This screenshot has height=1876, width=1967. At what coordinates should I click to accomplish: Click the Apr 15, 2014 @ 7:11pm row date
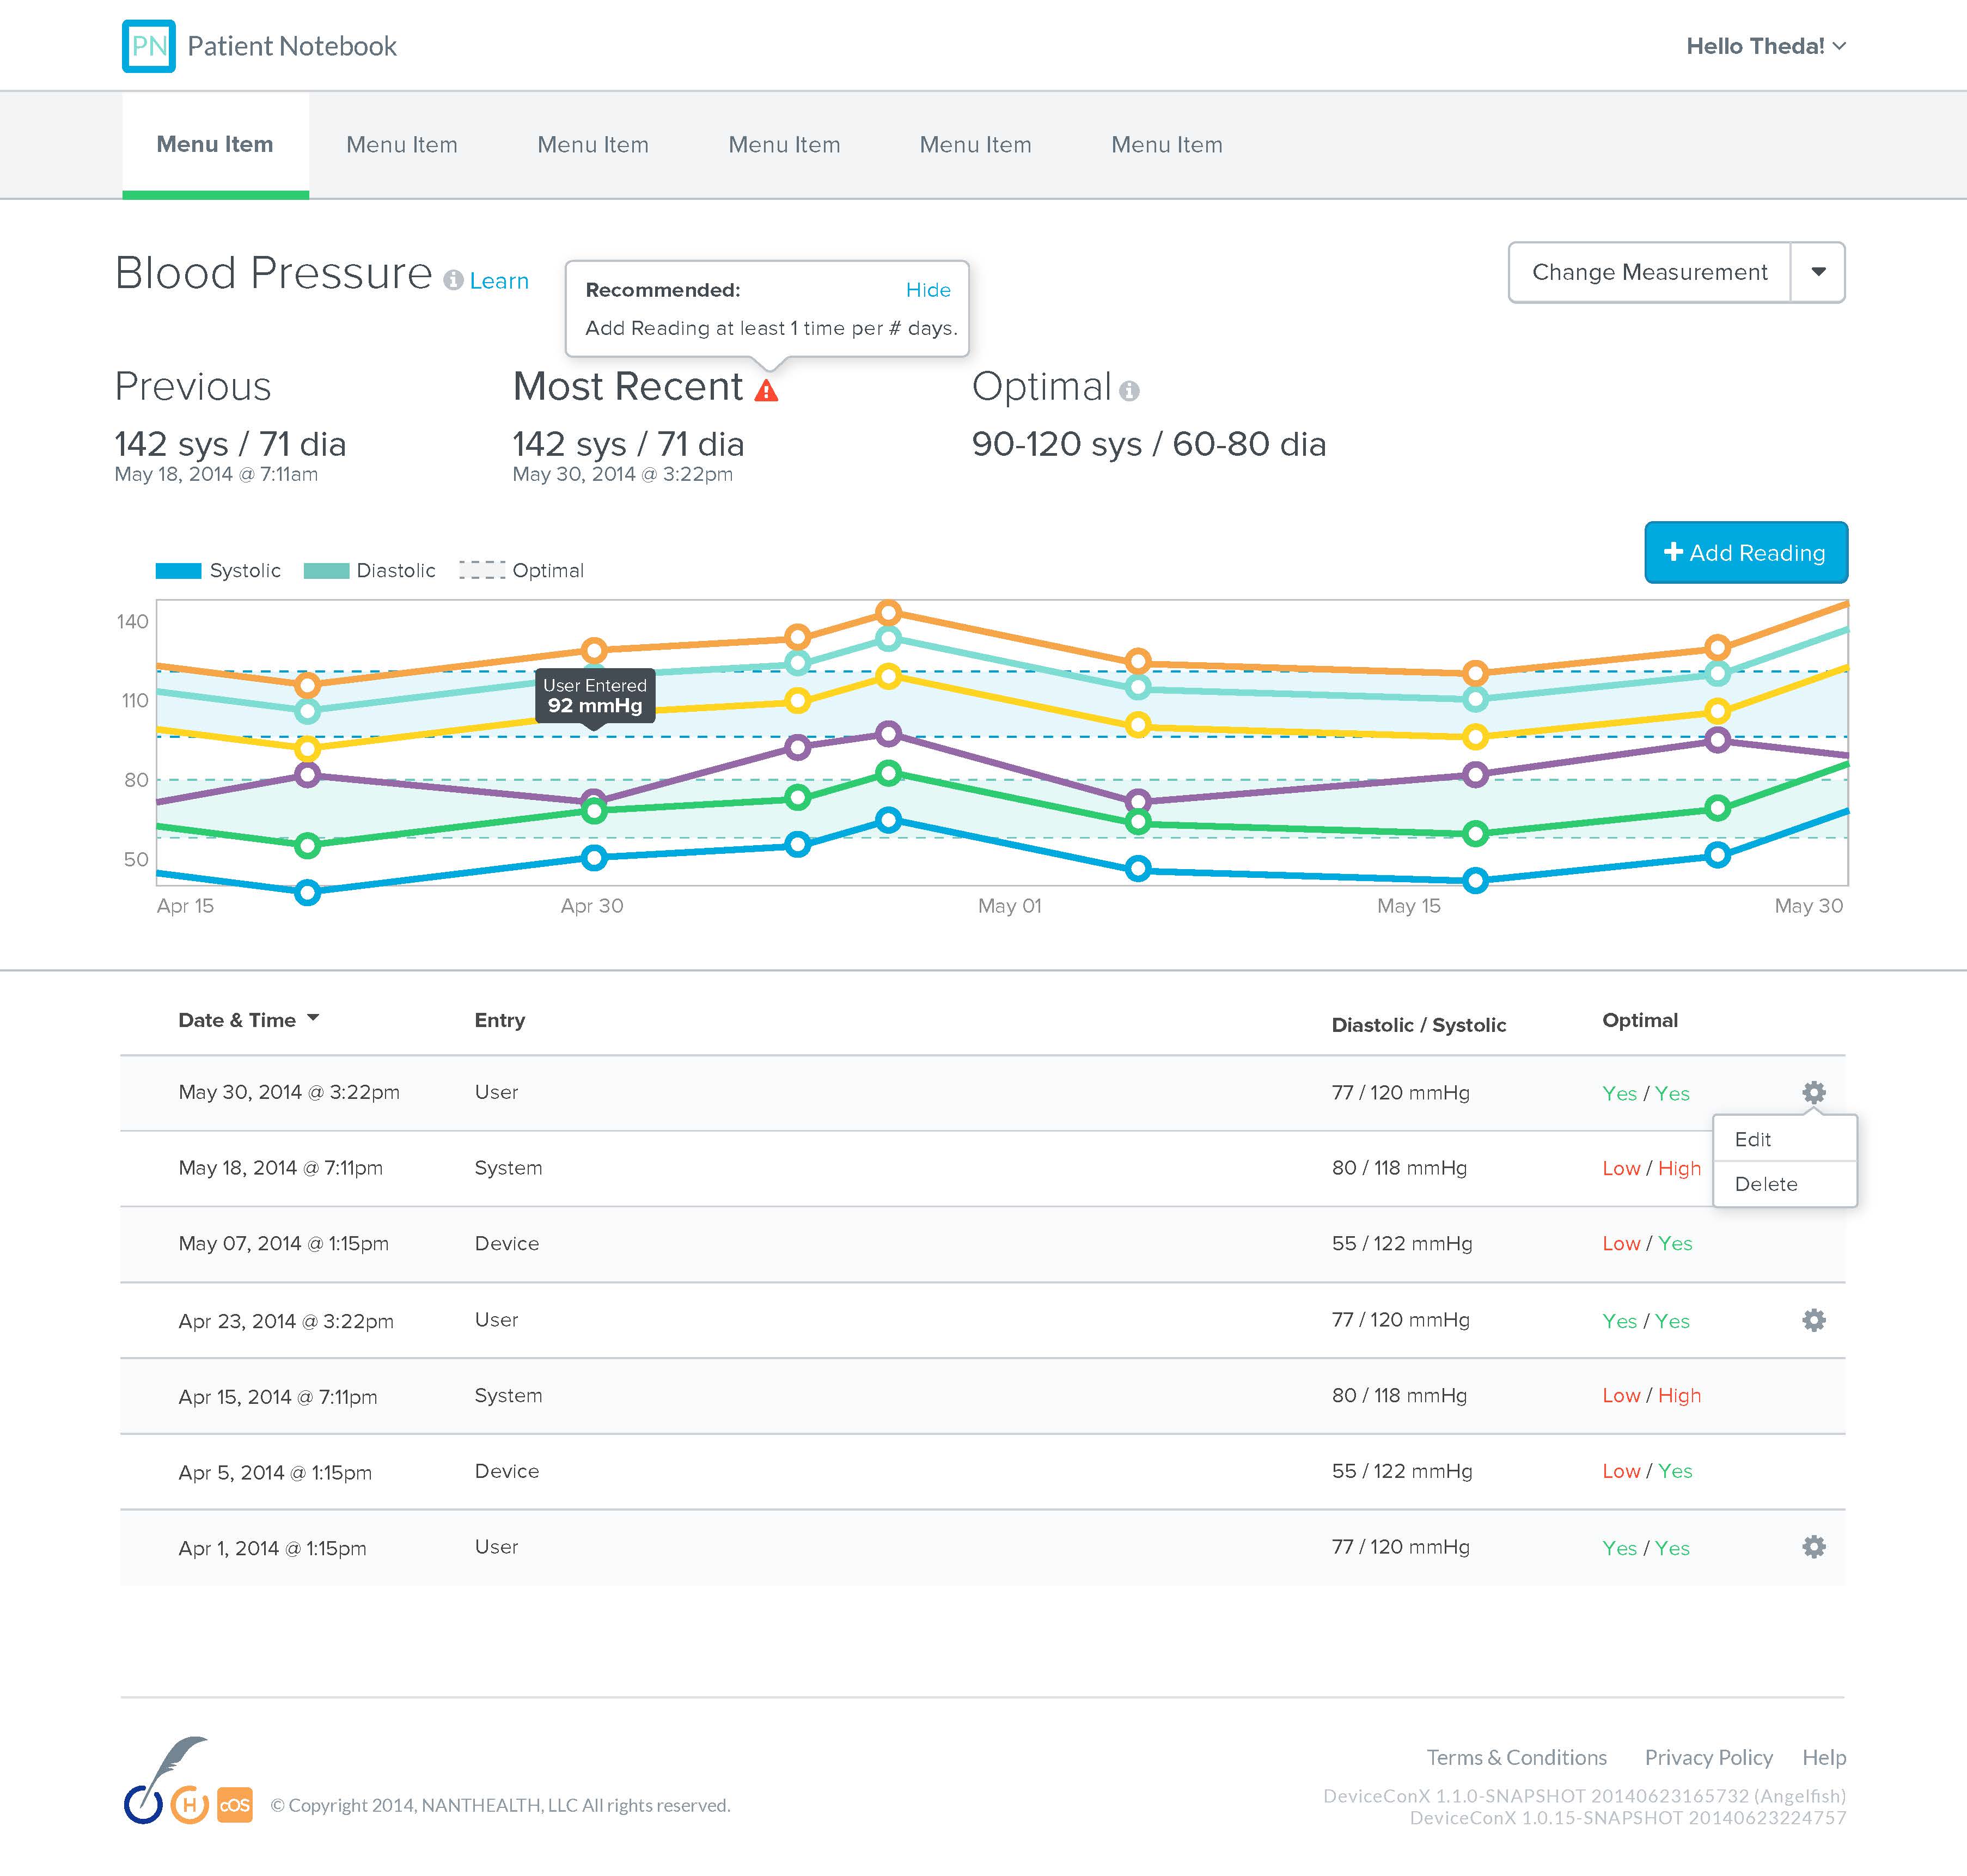278,1397
